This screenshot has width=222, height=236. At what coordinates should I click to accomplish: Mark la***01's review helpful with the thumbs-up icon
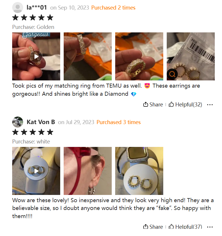point(171,104)
